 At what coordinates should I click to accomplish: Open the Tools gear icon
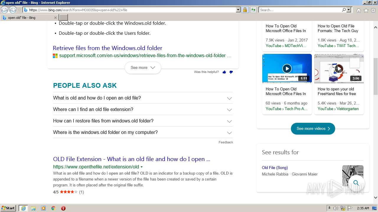[373, 10]
